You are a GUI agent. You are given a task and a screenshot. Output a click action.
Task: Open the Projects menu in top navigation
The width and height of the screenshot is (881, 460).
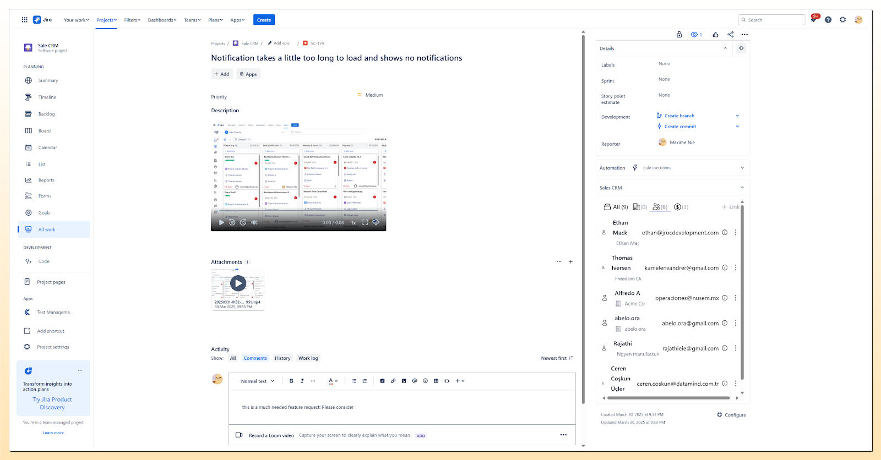click(x=106, y=20)
